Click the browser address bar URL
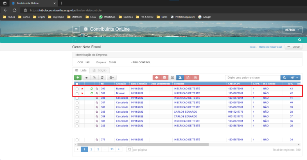This screenshot has height=160, width=307. pos(65,10)
